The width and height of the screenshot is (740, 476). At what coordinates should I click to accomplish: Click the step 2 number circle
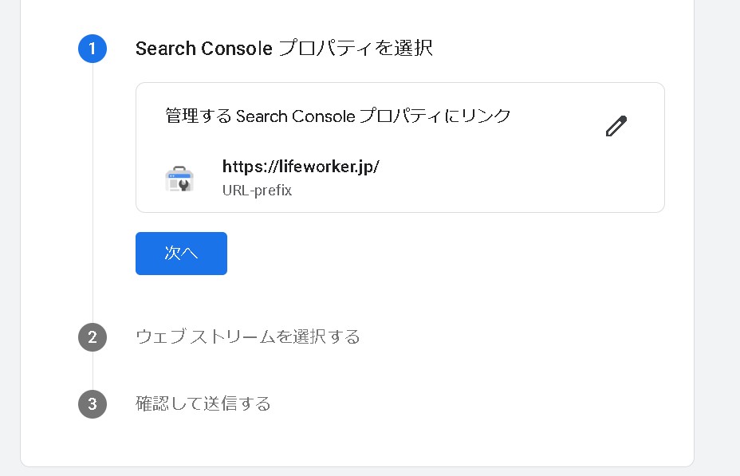(92, 336)
